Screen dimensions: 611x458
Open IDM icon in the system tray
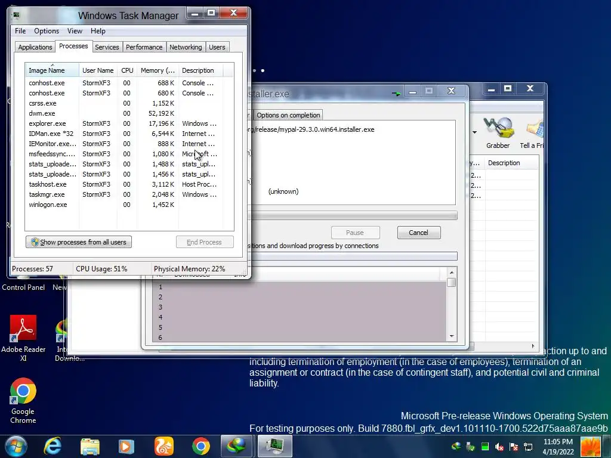pyautogui.click(x=456, y=446)
